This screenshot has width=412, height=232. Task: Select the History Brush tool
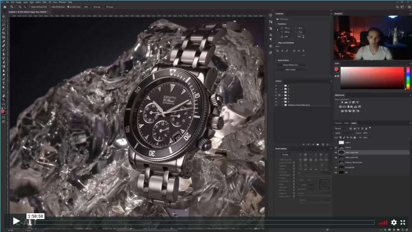(x=4, y=58)
